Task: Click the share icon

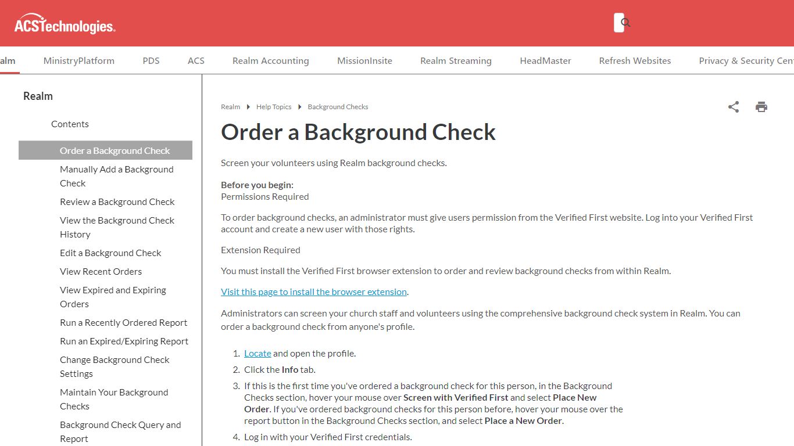Action: tap(734, 107)
